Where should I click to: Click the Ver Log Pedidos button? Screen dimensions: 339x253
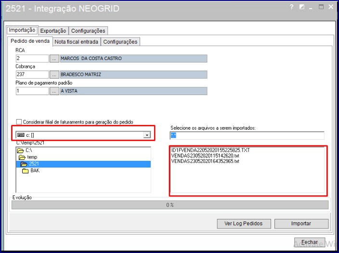click(x=244, y=224)
